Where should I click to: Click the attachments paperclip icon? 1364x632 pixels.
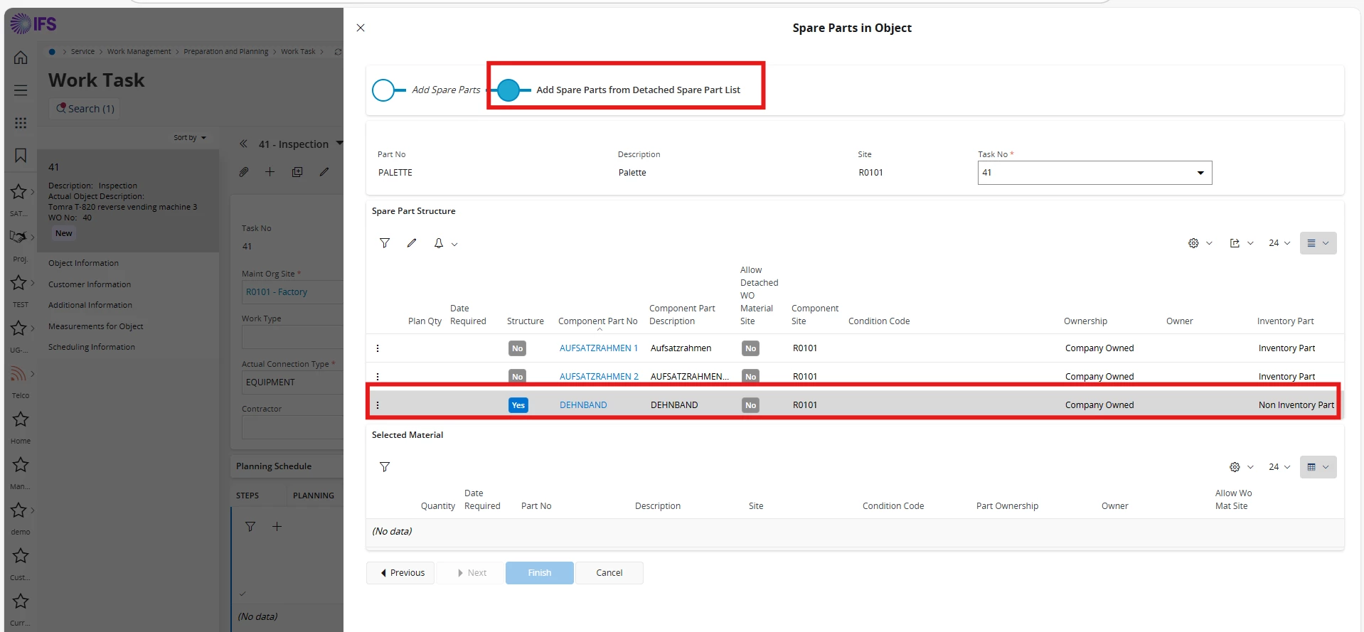(244, 172)
